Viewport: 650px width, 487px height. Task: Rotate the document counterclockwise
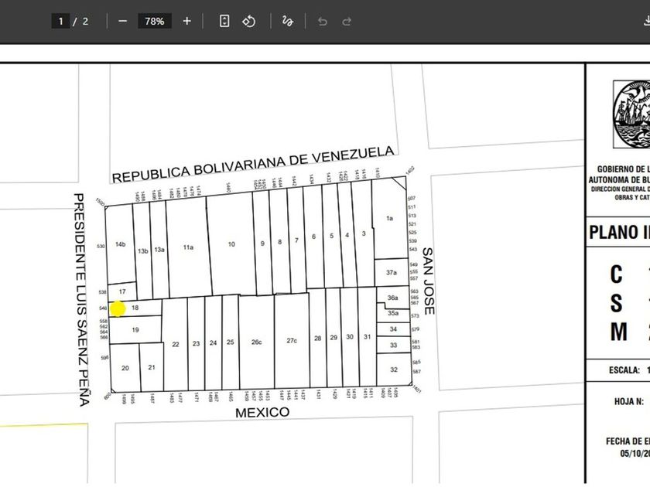(x=248, y=21)
